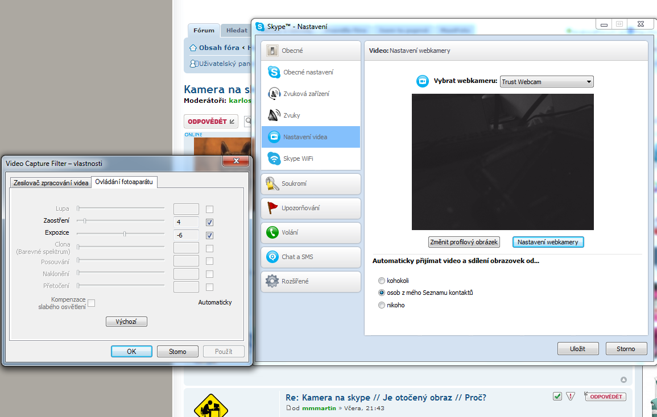Open the Soukromí settings section
The height and width of the screenshot is (417, 657).
(x=311, y=184)
